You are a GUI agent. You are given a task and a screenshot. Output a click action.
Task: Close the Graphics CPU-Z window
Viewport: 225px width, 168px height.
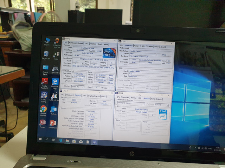click(x=168, y=96)
